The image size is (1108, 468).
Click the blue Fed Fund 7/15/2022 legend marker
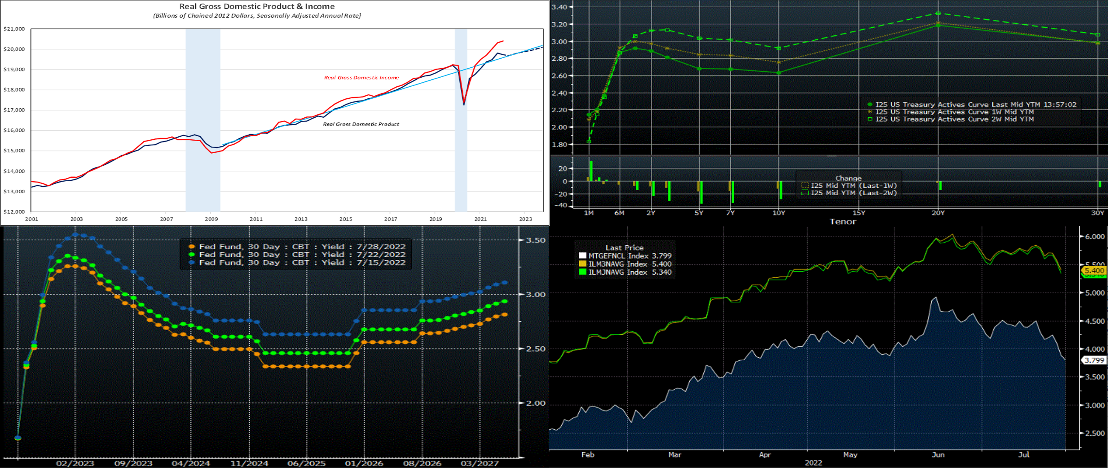pyautogui.click(x=192, y=262)
